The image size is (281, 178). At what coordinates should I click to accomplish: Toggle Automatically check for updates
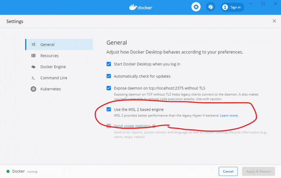[109, 76]
